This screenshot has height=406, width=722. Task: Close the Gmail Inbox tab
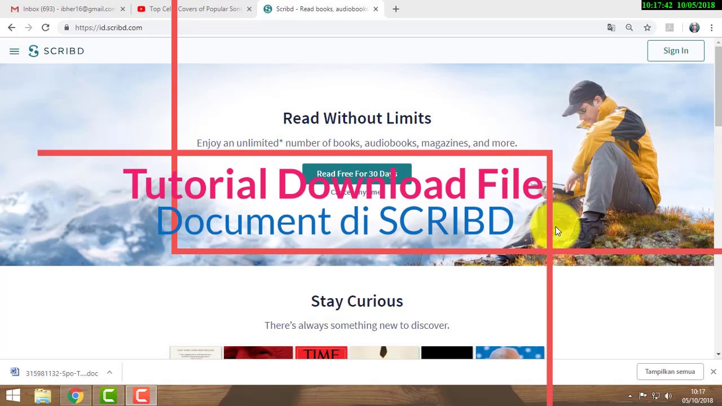[x=122, y=9]
